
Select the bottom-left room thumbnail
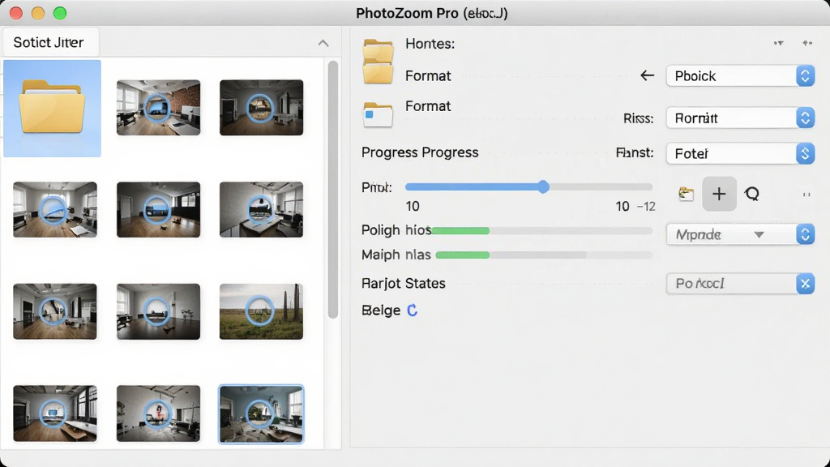click(55, 413)
